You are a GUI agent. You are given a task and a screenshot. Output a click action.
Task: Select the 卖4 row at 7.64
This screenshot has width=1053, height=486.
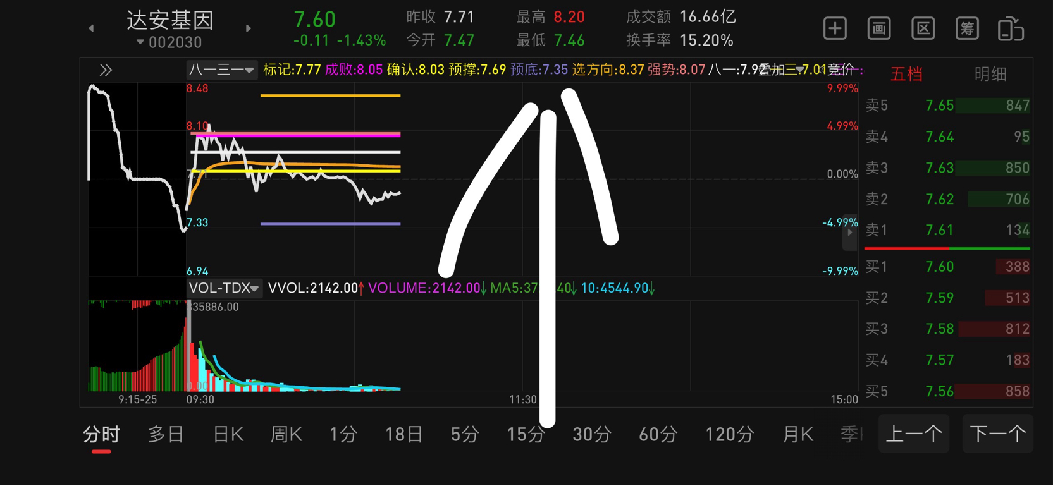(947, 137)
